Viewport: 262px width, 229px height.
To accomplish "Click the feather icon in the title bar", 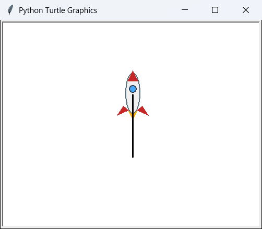I will click(10, 10).
